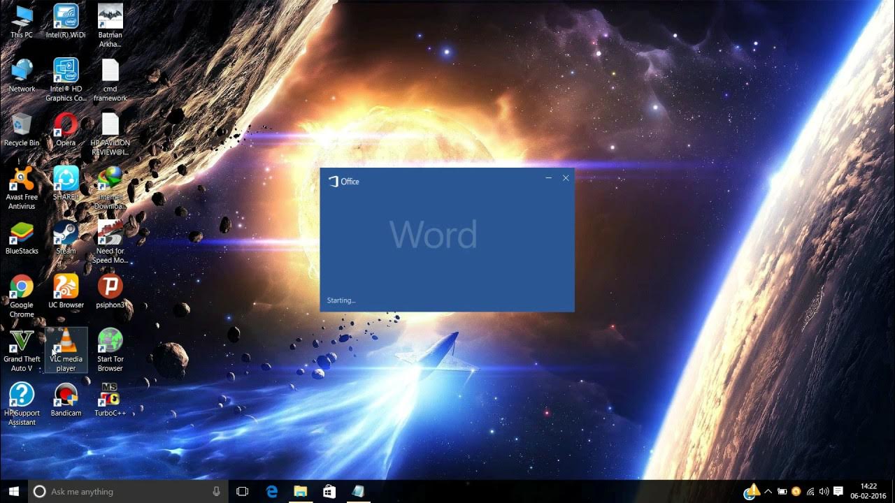Select the UC Browser shortcut

66,291
